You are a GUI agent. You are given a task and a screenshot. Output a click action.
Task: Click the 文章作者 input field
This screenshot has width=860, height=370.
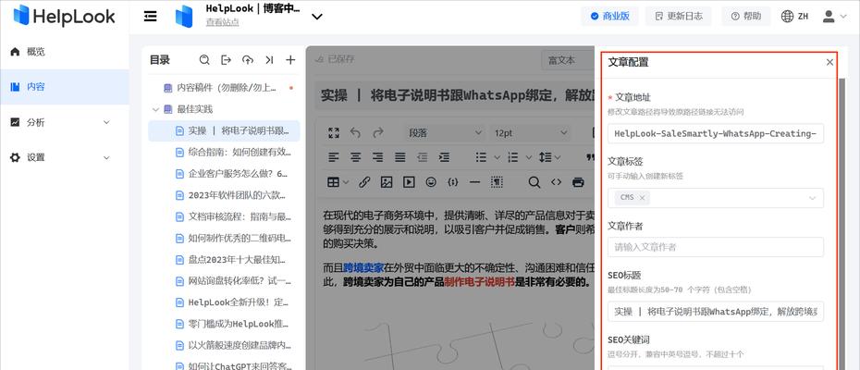click(715, 247)
